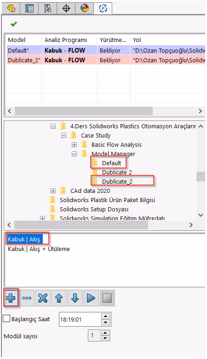Click the folder tree horizontal scrollbar thumb
This screenshot has width=207, height=359.
click(81, 225)
